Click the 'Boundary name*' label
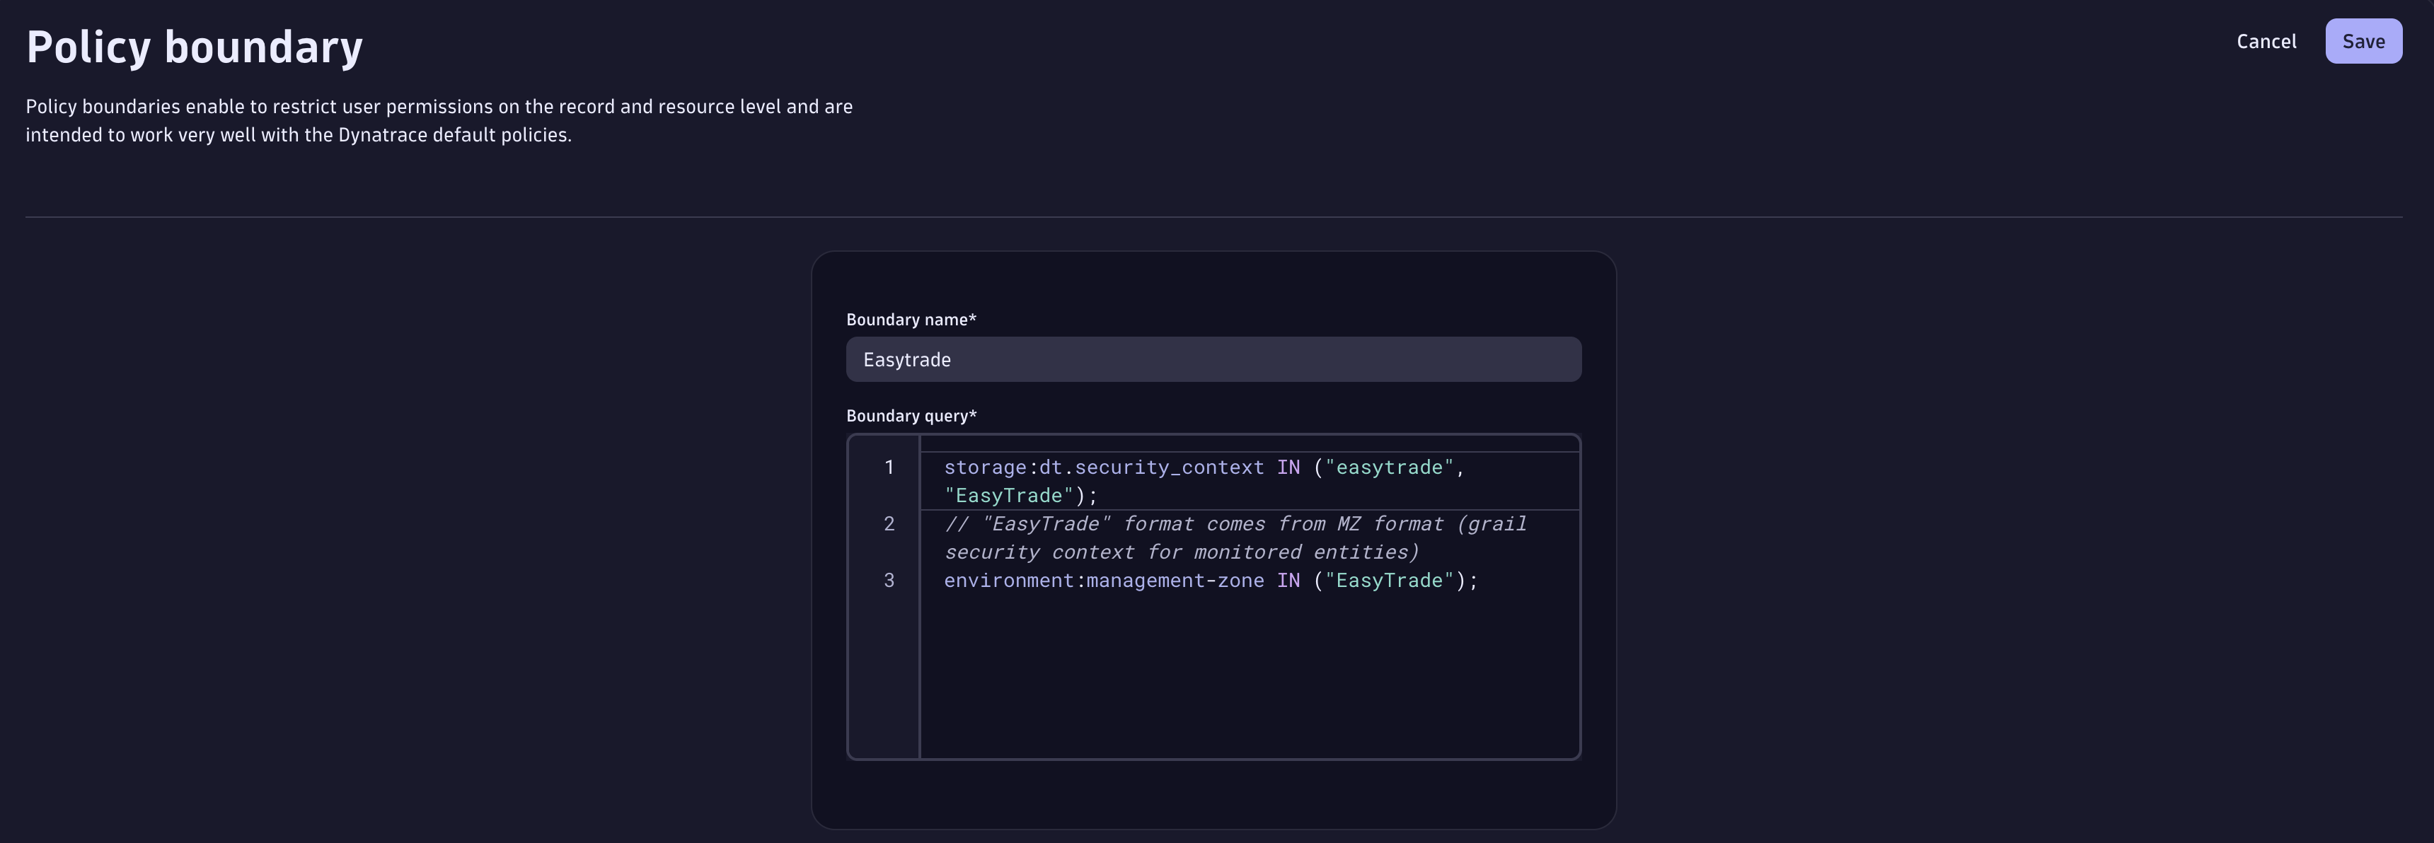2434x843 pixels. (910, 320)
